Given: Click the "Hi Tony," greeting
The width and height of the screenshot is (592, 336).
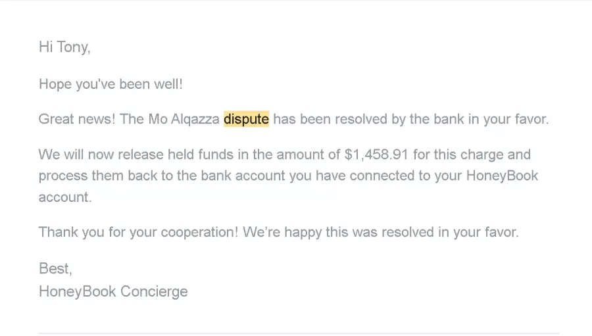Looking at the screenshot, I should click(64, 47).
